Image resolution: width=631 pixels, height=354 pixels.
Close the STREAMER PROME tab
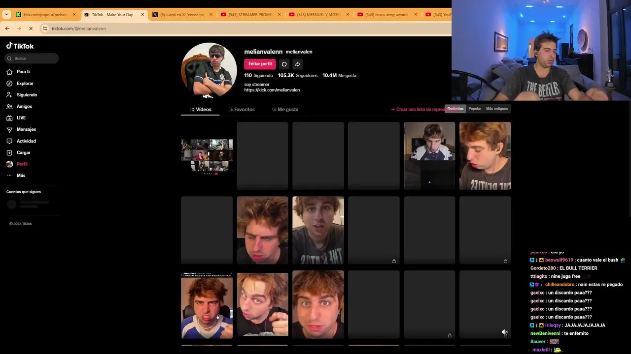279,15
